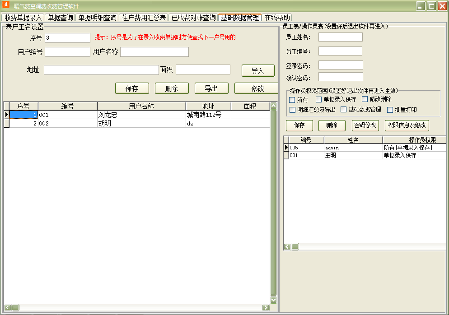
Task: Click 地址 column header in user table
Action: [208, 106]
